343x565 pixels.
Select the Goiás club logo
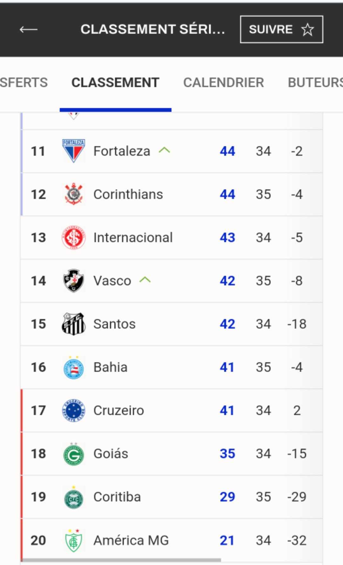(x=73, y=454)
